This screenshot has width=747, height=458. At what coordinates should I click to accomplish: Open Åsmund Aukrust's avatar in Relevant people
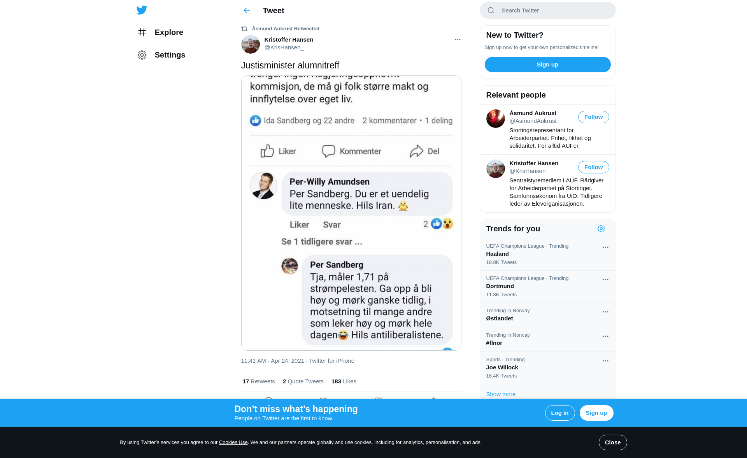pyautogui.click(x=496, y=119)
